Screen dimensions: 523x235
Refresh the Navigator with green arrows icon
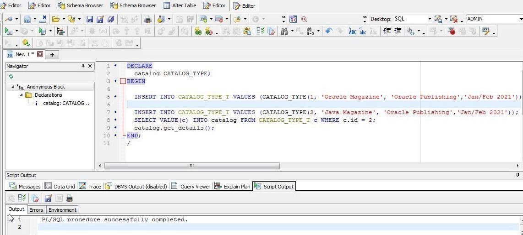[x=11, y=77]
